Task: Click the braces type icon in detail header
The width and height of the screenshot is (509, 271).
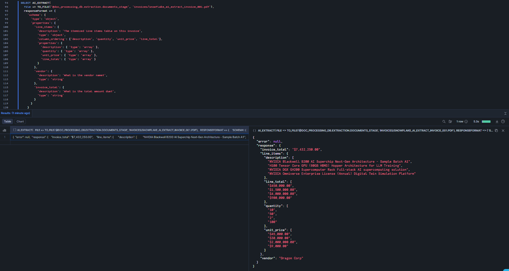Action: pyautogui.click(x=254, y=130)
